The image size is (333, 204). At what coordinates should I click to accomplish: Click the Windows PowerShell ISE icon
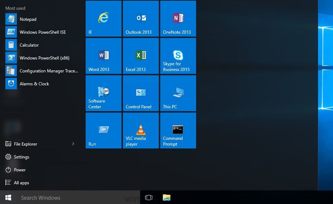click(11, 32)
